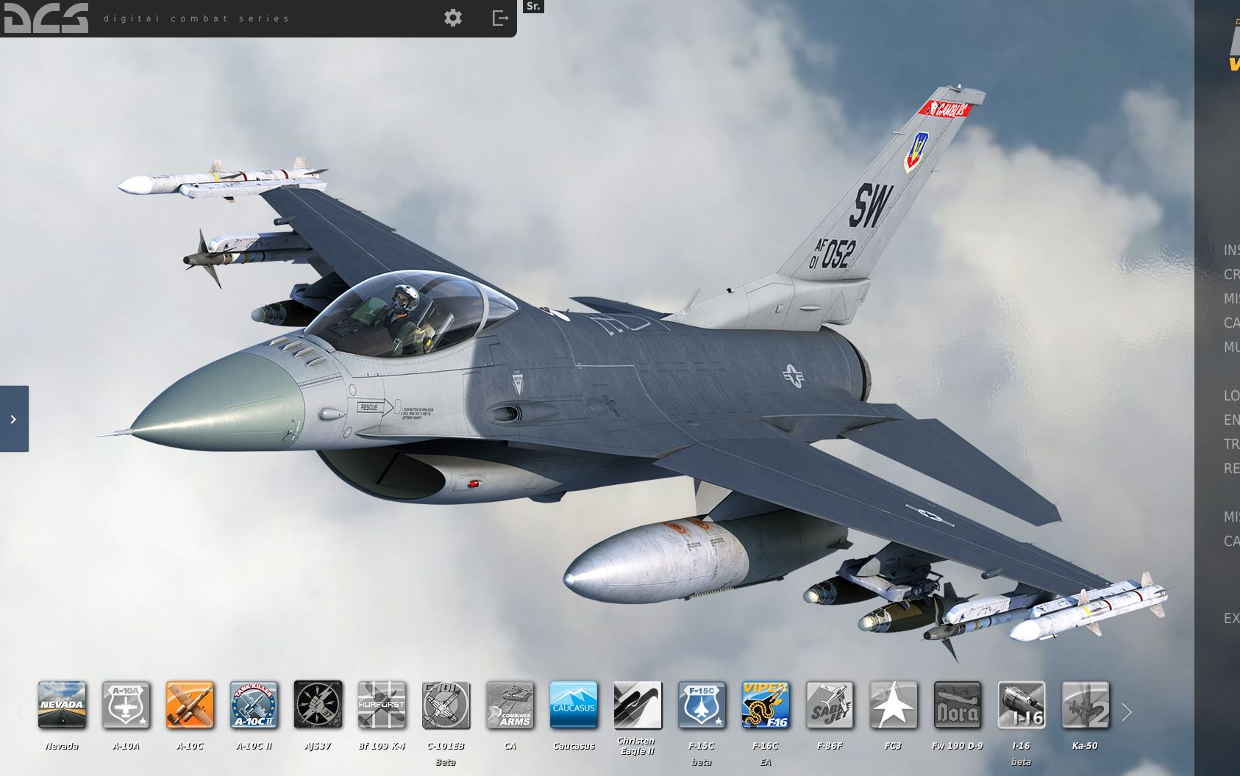The height and width of the screenshot is (776, 1240).
Task: Click the 'FC3' module label
Action: click(893, 746)
